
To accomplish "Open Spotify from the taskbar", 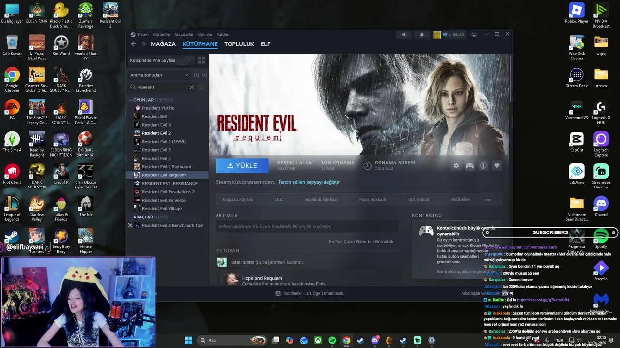I will [x=332, y=340].
